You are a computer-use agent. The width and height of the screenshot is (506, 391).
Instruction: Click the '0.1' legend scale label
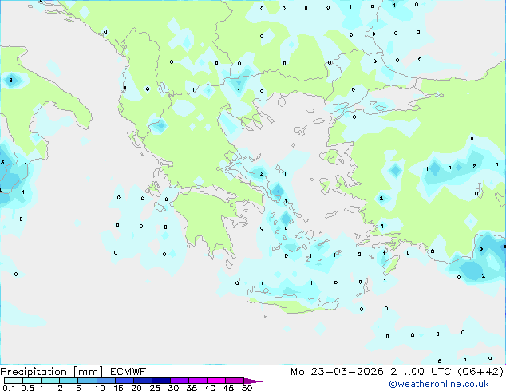click(9, 388)
